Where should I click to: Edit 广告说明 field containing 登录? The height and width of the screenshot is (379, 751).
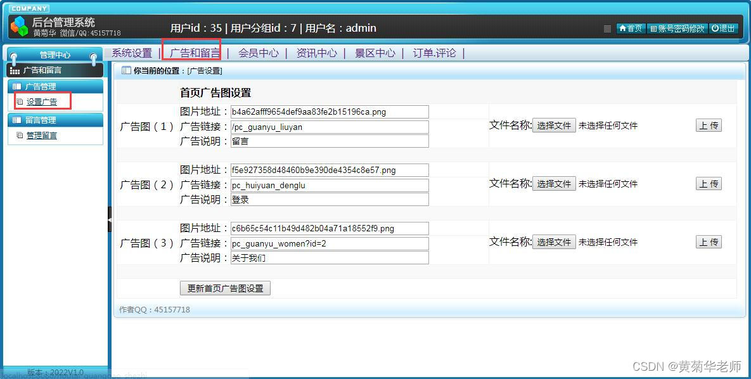pyautogui.click(x=330, y=199)
